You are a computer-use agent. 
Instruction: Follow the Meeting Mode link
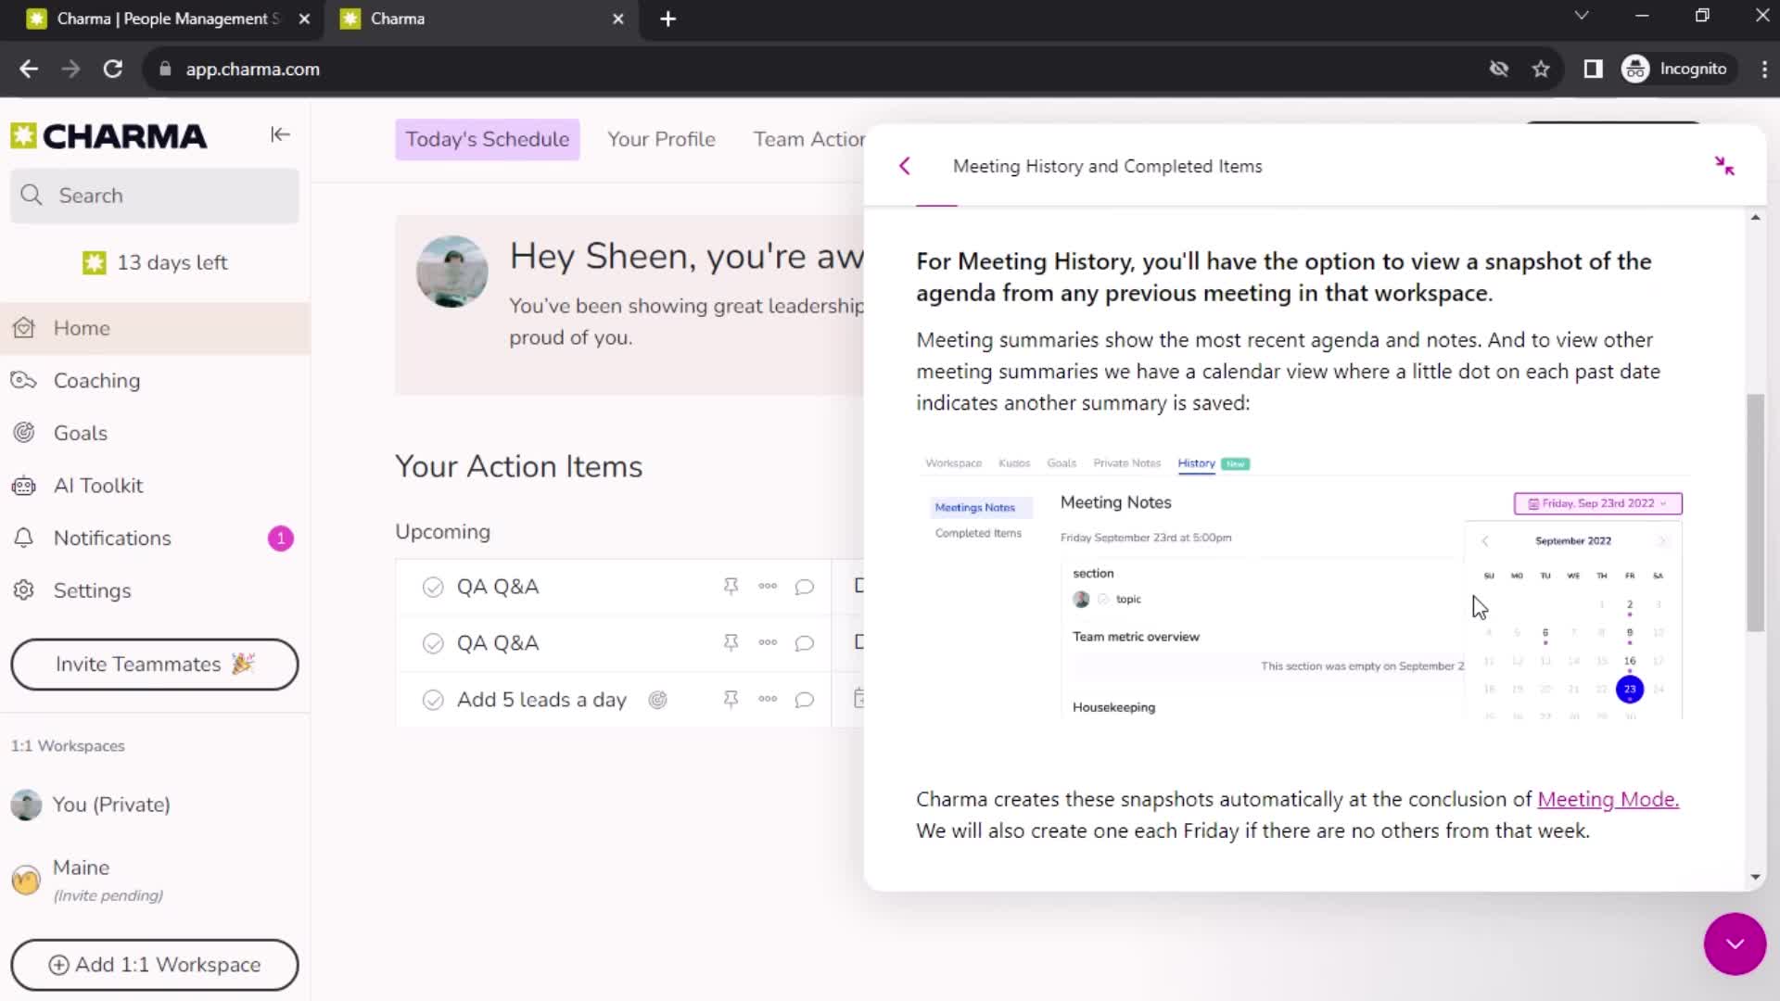click(1608, 799)
